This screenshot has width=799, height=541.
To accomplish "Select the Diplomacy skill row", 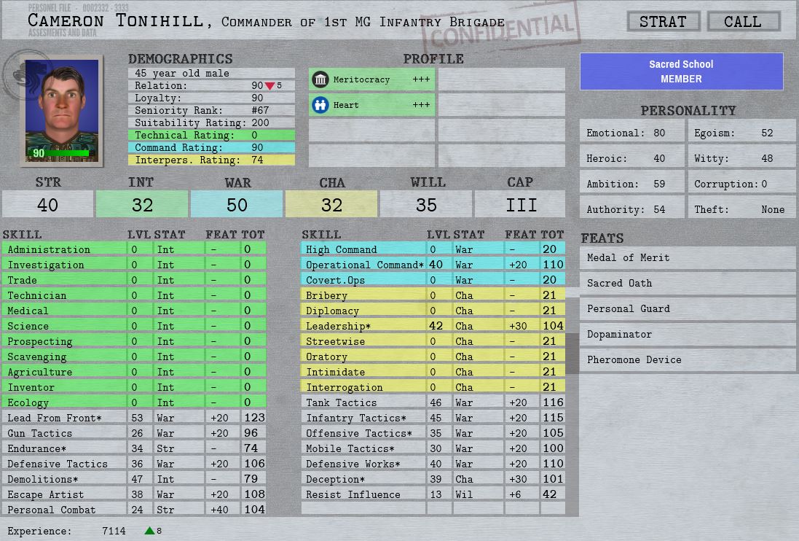I will point(433,311).
